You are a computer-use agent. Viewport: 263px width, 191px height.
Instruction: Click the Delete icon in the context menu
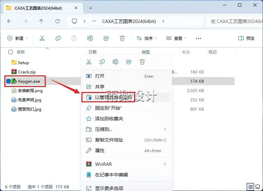click(142, 62)
